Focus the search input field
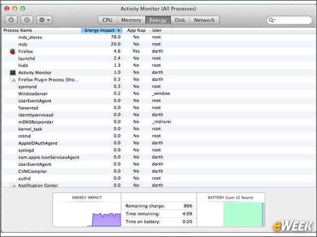The width and height of the screenshot is (317, 237). (289, 20)
